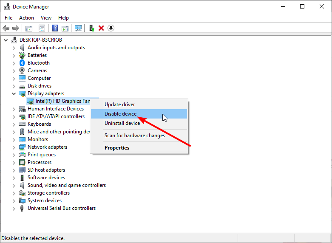This screenshot has height=243, width=332.
Task: Toggle the action pane toolbar icon
Action: tap(65, 28)
